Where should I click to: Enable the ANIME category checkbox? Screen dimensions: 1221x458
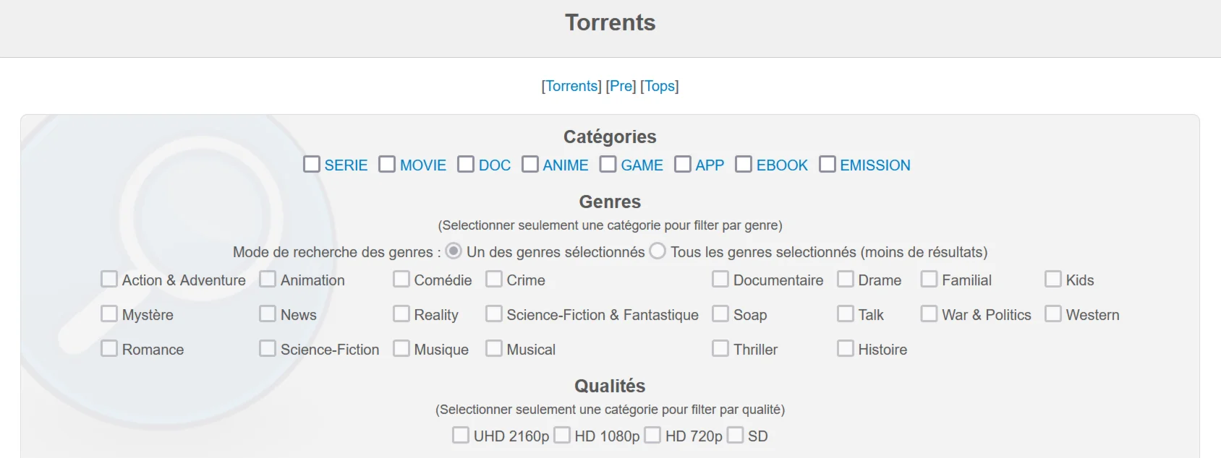[530, 165]
